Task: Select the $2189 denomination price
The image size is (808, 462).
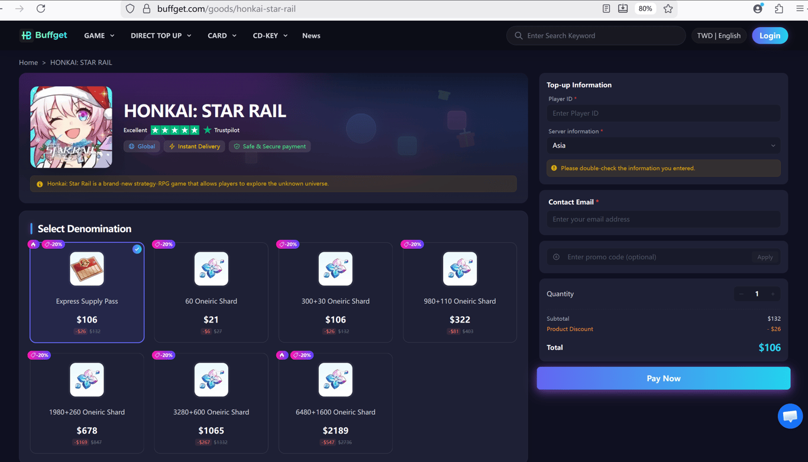Action: (335, 431)
